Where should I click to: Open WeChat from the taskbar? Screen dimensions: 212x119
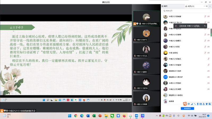(112, 116)
